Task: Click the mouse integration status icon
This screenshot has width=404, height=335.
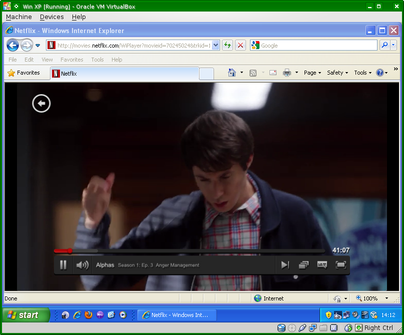Action: (348, 328)
